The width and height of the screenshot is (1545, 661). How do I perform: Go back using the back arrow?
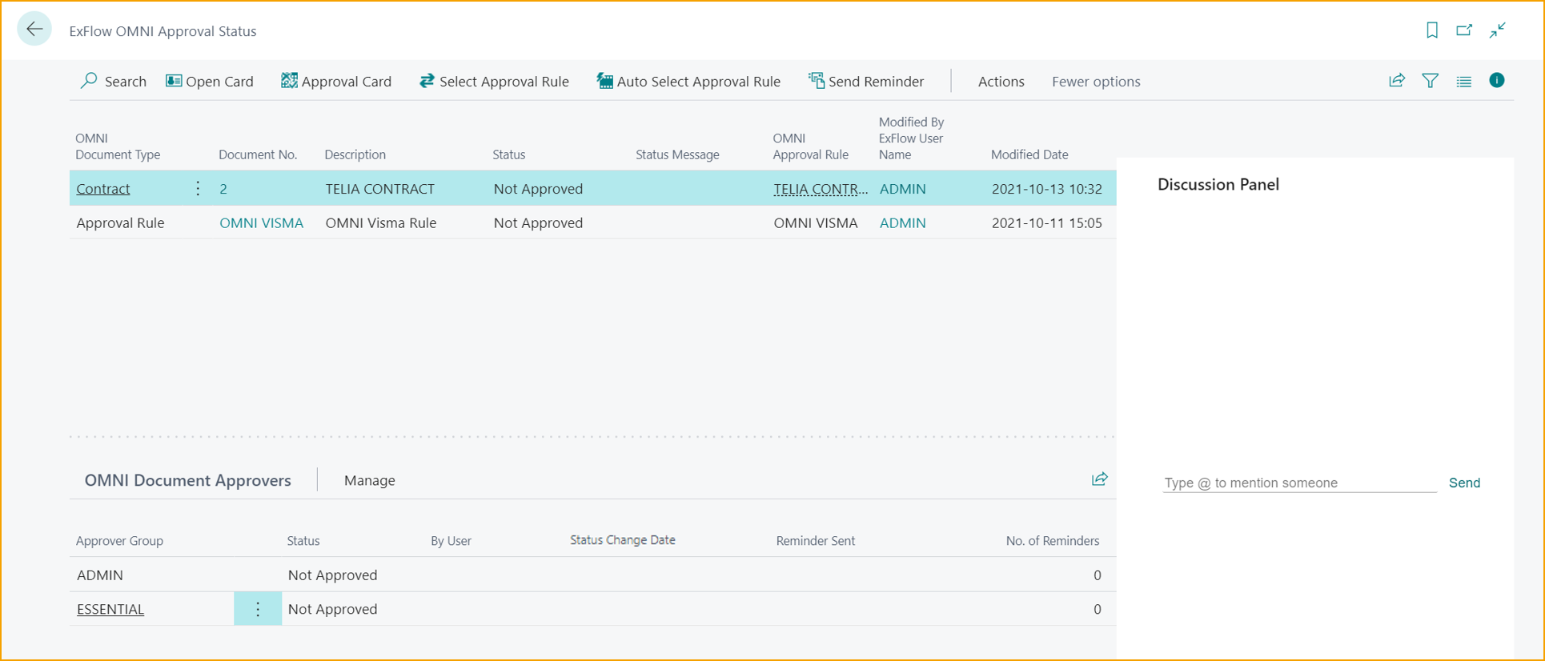click(34, 30)
